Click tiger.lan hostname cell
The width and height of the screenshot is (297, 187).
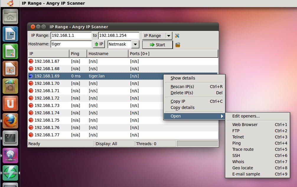click(97, 76)
